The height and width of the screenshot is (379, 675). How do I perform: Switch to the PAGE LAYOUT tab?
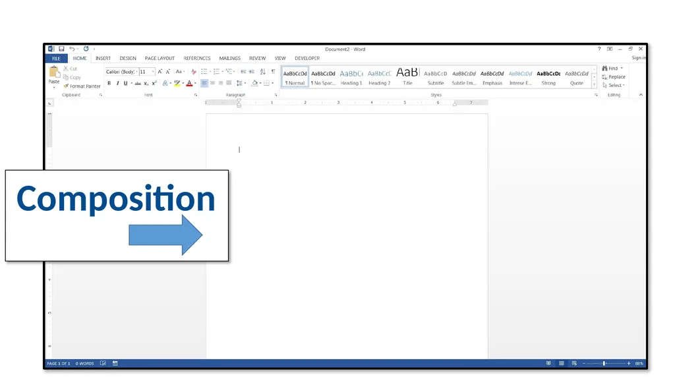[x=160, y=58]
